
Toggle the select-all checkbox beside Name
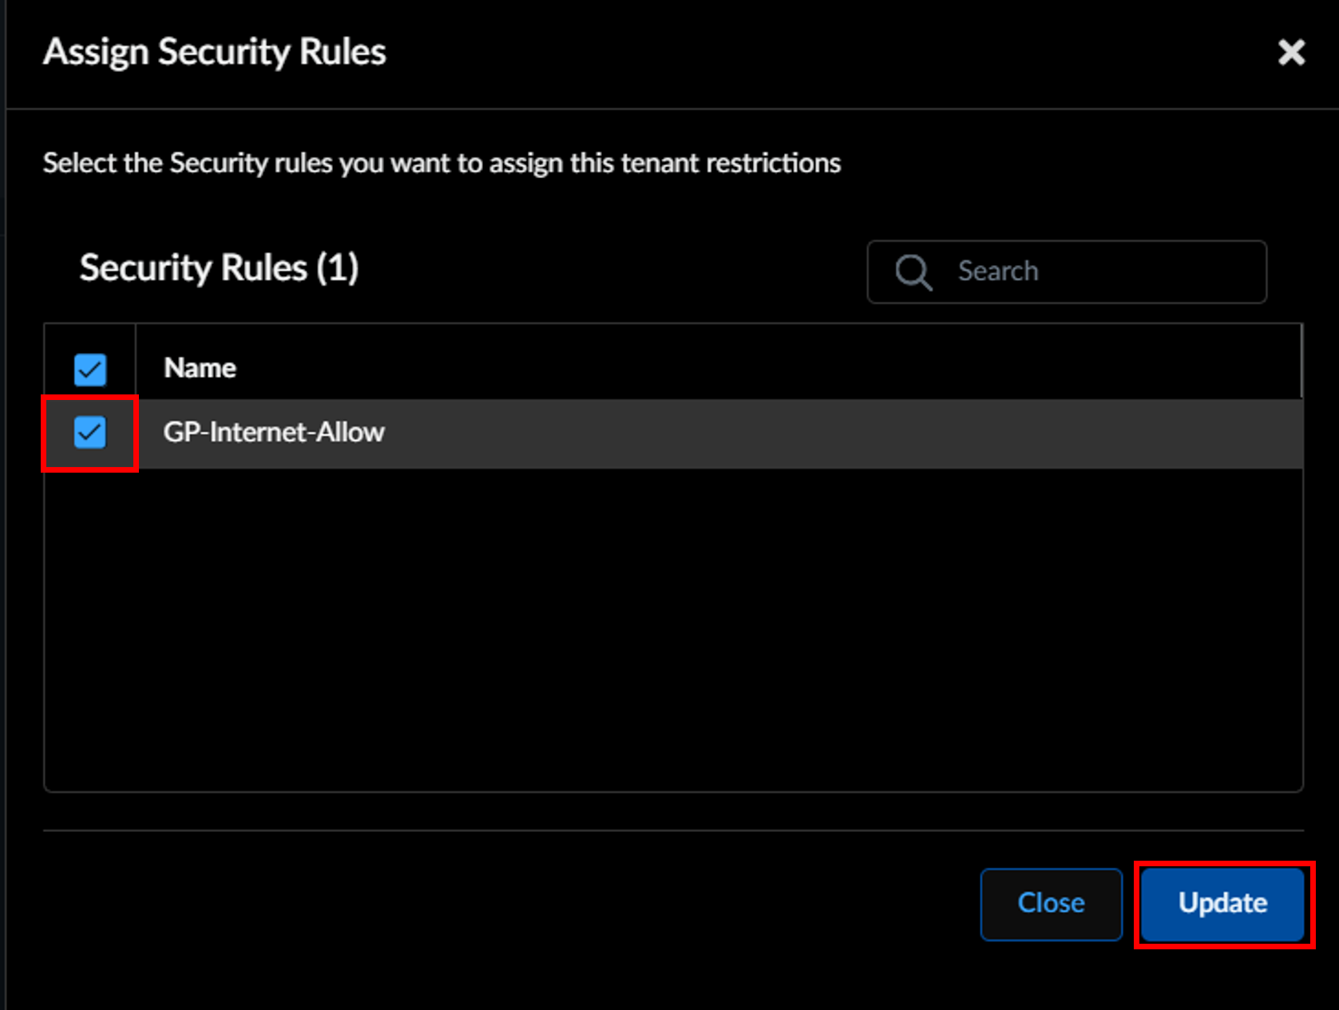coord(90,369)
